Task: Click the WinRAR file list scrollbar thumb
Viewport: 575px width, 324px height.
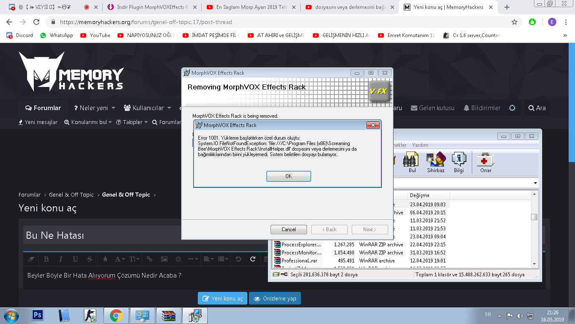Action: coord(534,217)
